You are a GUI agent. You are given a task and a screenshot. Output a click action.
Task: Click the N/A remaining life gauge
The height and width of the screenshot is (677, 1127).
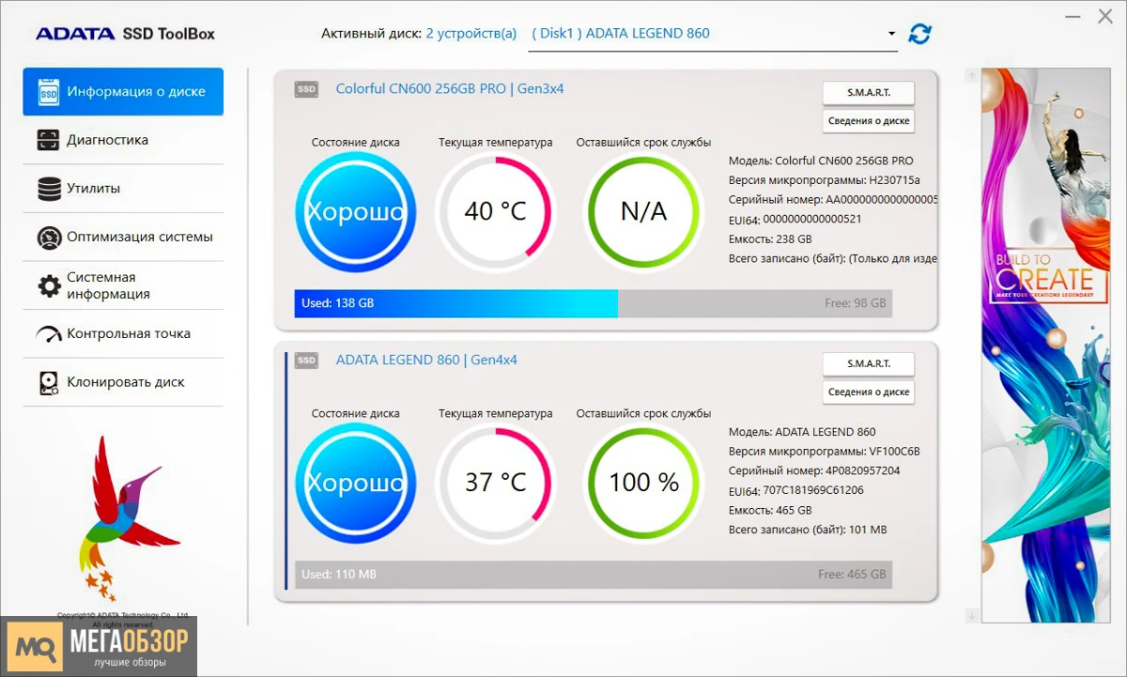pyautogui.click(x=643, y=211)
